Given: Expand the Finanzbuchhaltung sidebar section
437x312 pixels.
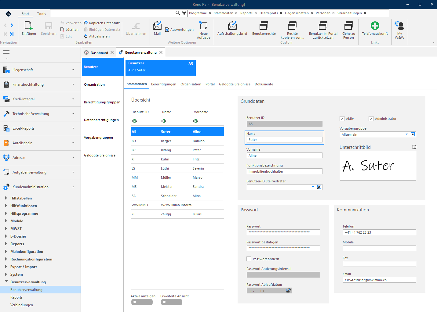Looking at the screenshot, I should 40,84.
